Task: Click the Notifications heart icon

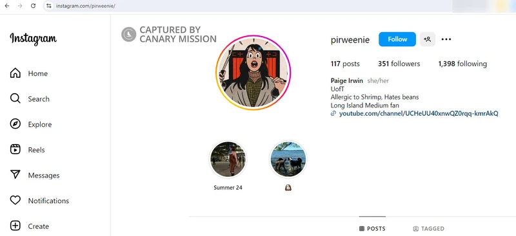Action: click(15, 200)
